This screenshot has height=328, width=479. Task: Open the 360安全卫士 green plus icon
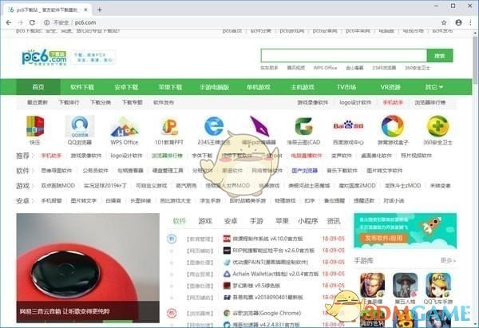coord(437,126)
